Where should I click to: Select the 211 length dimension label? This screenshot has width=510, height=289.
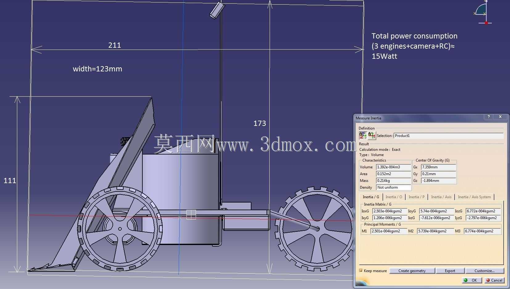coord(115,45)
